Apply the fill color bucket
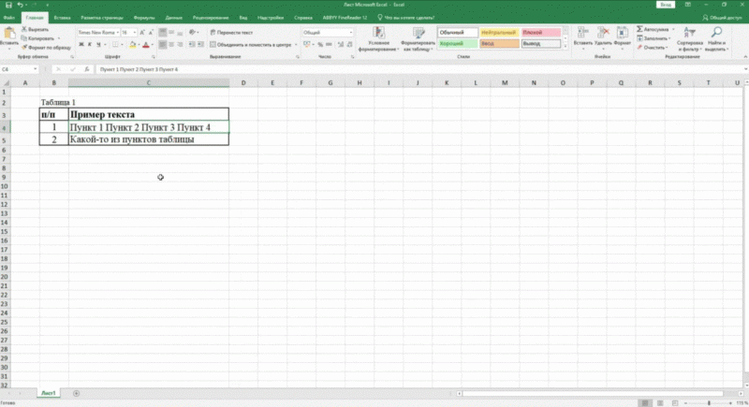Viewport: 749px width, 407px height. click(x=133, y=44)
